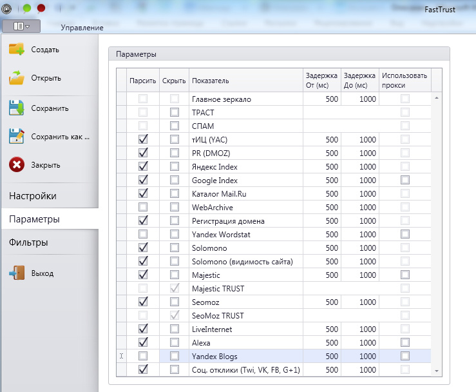Click the Закрыть label
Viewport: 476px width, 392px height.
(x=46, y=165)
